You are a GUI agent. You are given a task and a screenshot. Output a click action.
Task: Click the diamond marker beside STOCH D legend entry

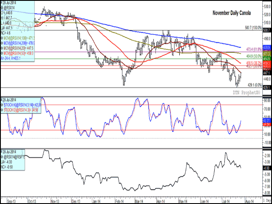click(2, 110)
